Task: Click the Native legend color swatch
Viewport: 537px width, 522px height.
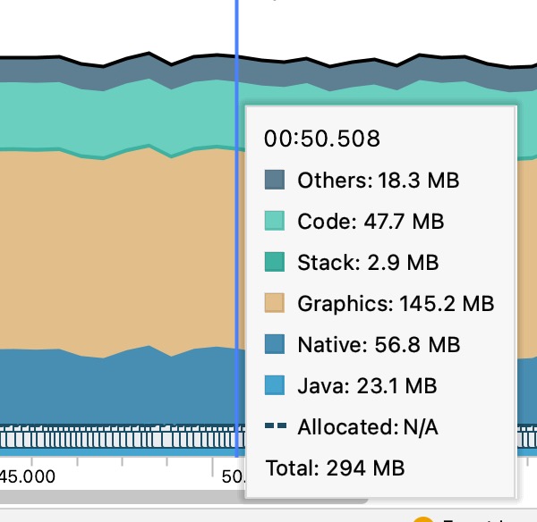Action: point(275,344)
